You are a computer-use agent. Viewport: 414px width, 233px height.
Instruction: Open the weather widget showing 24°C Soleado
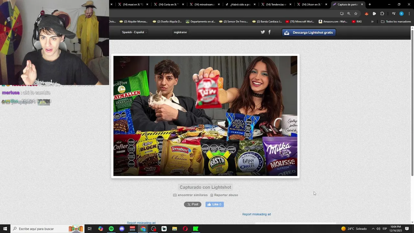pyautogui.click(x=354, y=229)
